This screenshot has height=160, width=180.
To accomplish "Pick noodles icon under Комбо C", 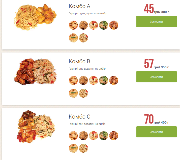I will tap(83, 148).
